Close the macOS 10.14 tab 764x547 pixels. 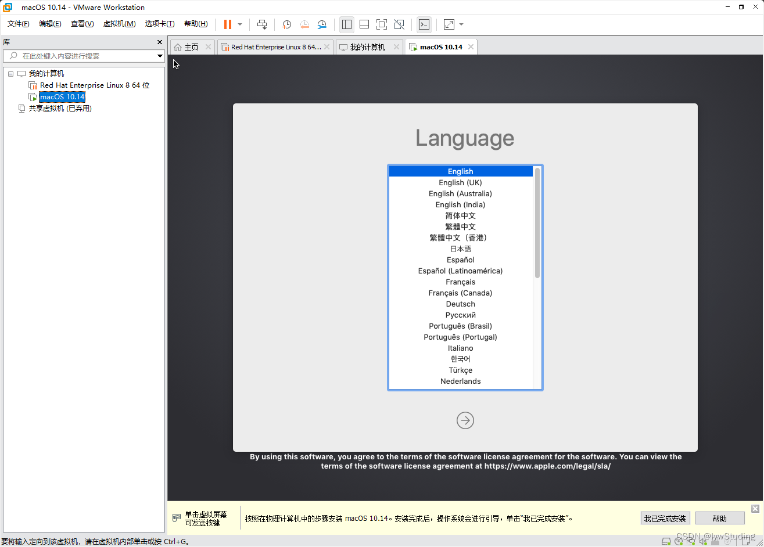tap(471, 47)
